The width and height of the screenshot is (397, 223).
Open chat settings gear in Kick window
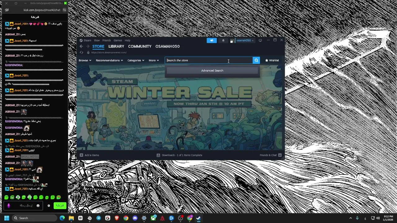click(x=49, y=206)
